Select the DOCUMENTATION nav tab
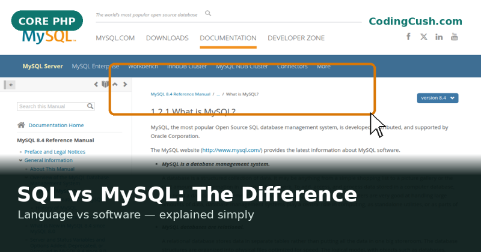 [x=228, y=38]
